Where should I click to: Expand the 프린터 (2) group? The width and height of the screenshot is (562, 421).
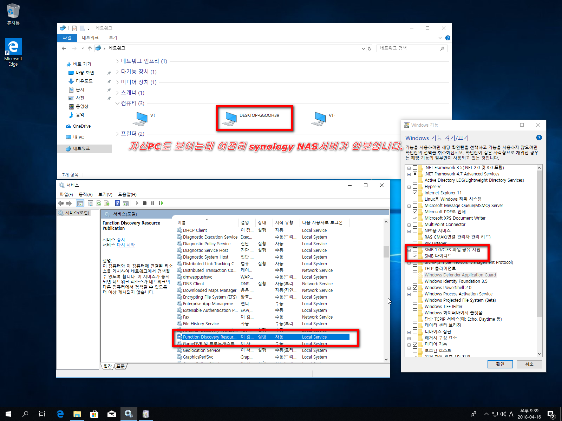118,134
